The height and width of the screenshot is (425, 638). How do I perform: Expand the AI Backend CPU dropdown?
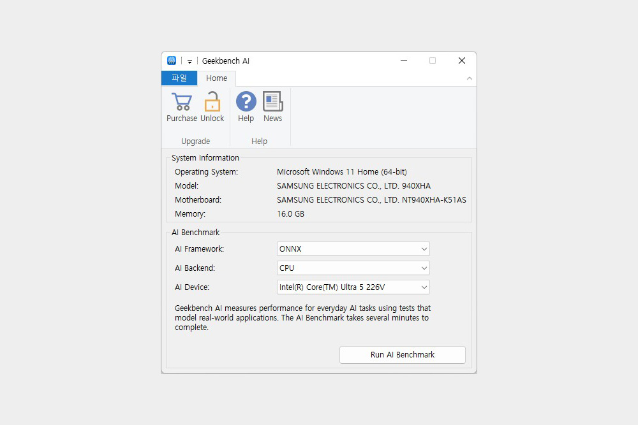click(353, 268)
